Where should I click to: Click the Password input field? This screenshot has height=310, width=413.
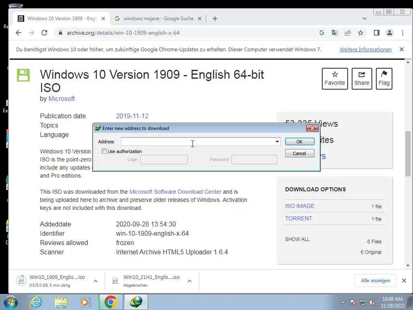pyautogui.click(x=254, y=159)
